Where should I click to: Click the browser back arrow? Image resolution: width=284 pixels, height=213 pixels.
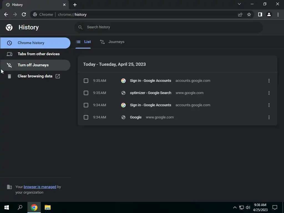tap(6, 14)
